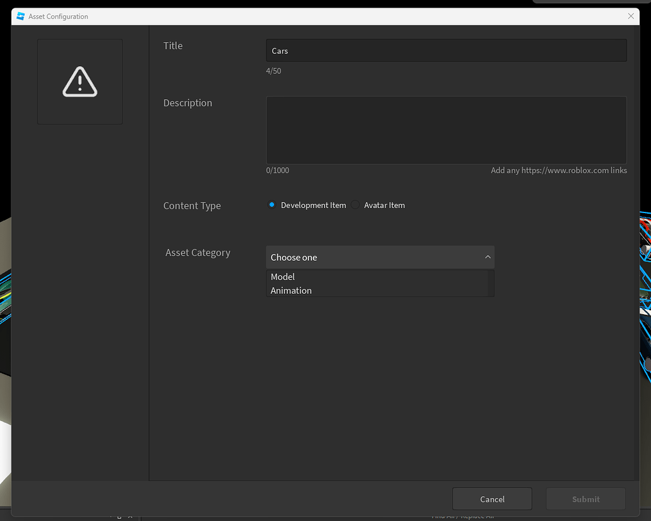Click the 0/1000 description character counter
The height and width of the screenshot is (521, 651).
pyautogui.click(x=277, y=170)
